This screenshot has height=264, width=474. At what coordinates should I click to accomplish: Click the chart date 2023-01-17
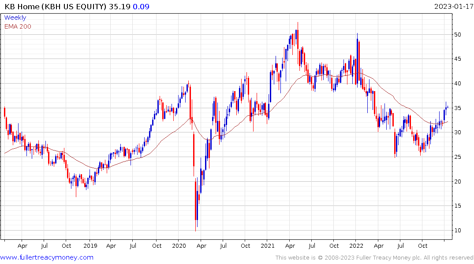tap(454, 7)
